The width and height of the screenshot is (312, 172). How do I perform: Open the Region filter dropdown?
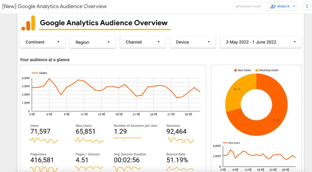click(x=93, y=42)
